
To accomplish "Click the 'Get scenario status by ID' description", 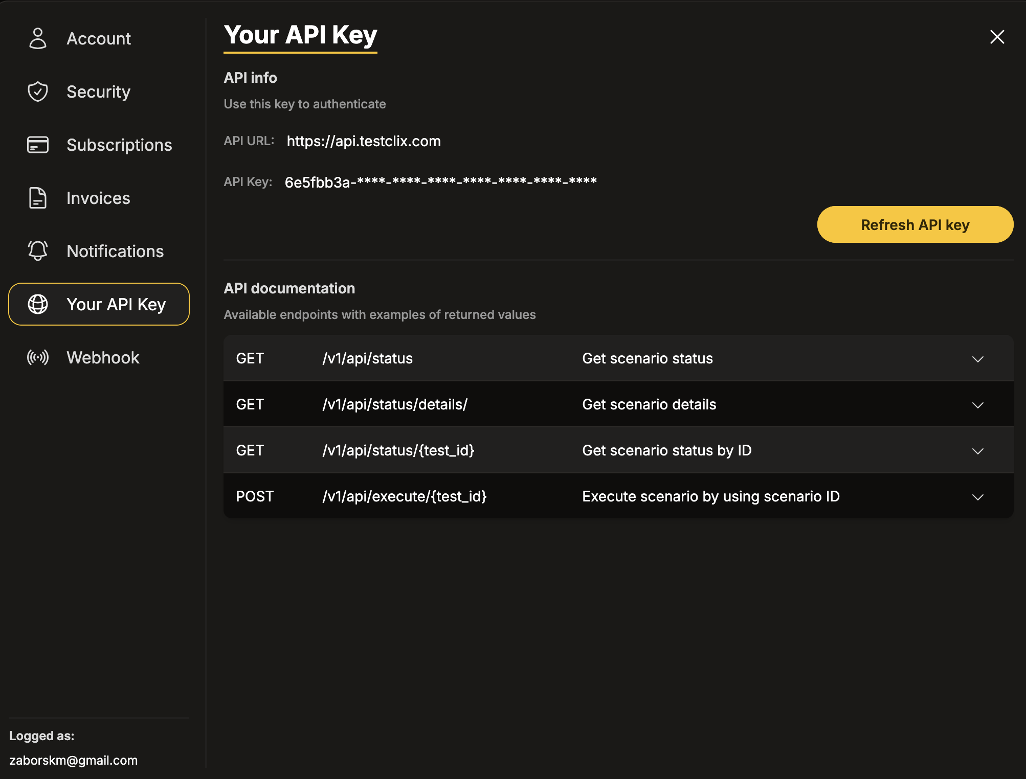I will click(x=667, y=450).
